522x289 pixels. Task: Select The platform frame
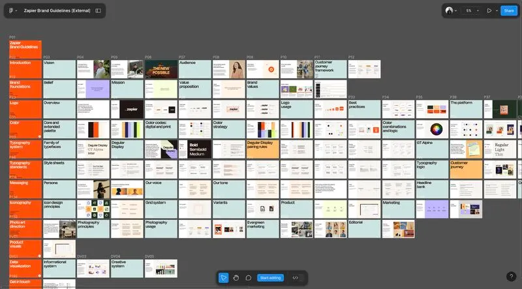pos(466,109)
